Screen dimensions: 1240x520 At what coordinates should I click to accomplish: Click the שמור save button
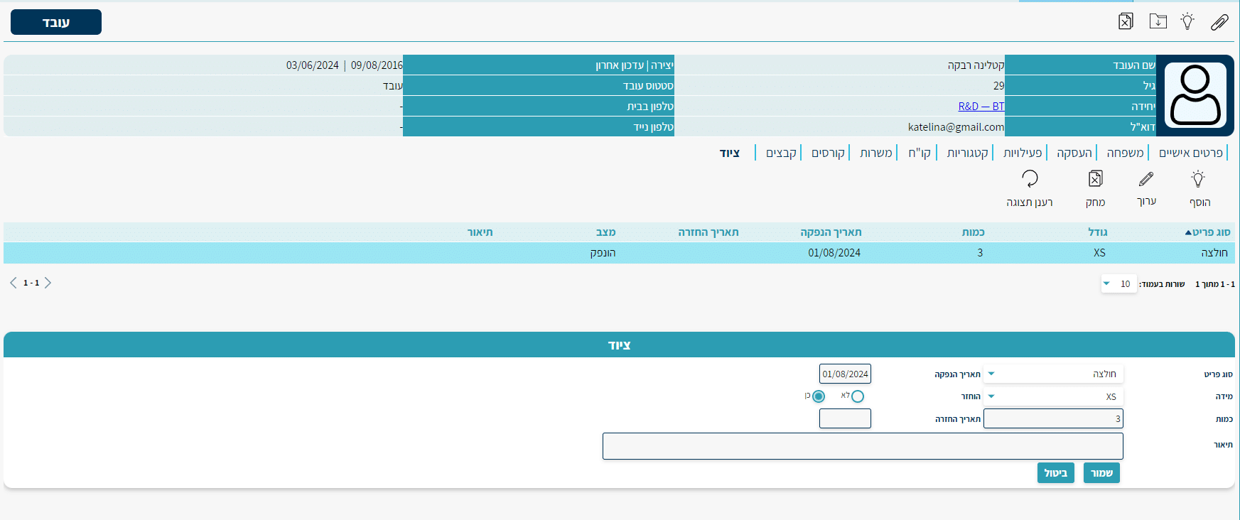pos(1101,473)
